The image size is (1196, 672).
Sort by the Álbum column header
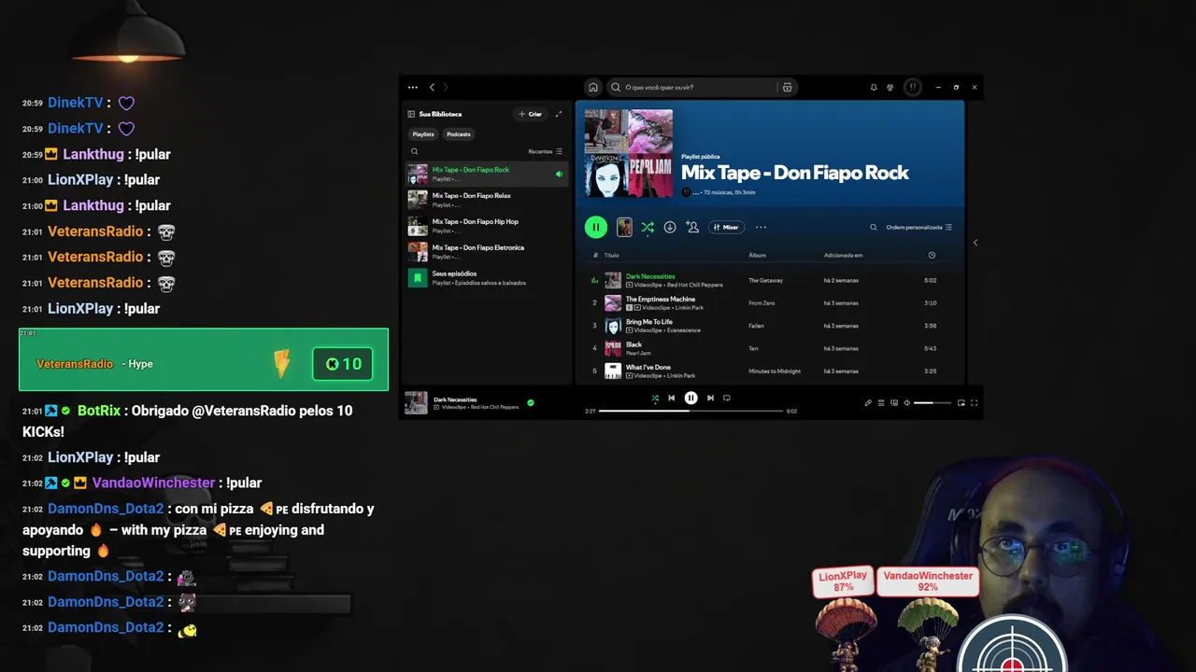coord(758,255)
